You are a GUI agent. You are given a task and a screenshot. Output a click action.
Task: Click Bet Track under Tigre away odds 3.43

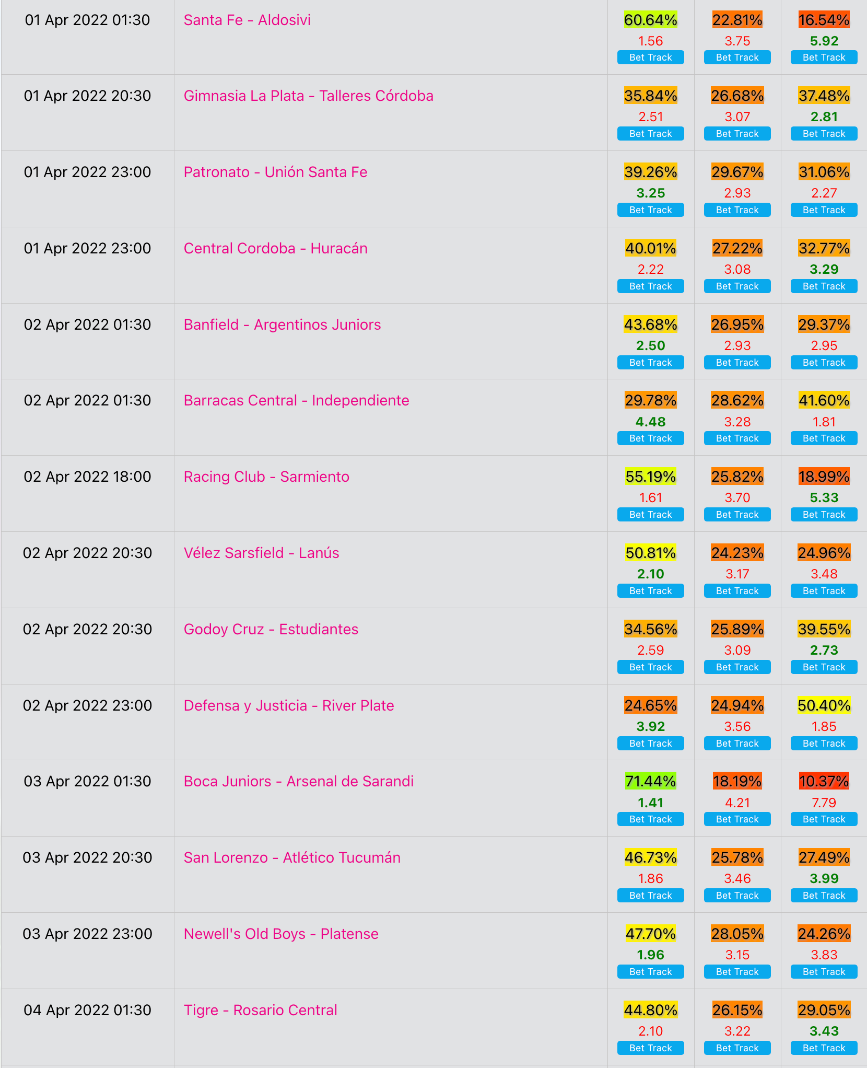point(824,1048)
